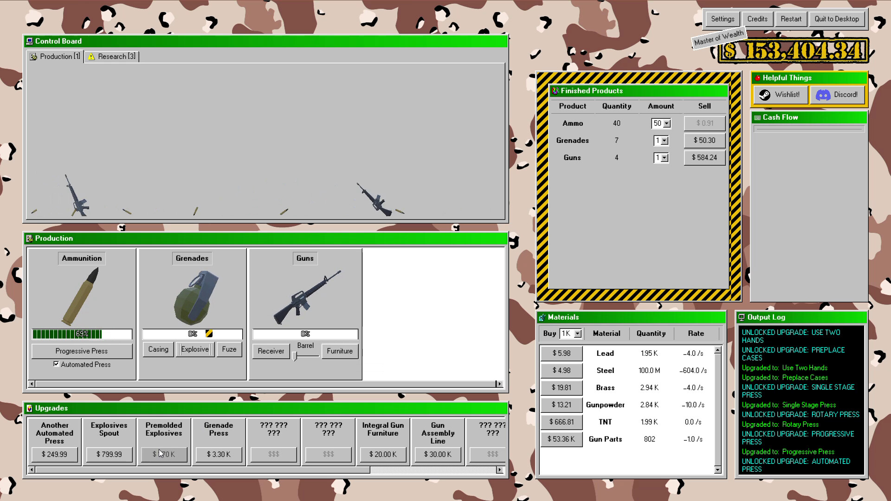Click the Upgrades panel title icon

[30, 408]
